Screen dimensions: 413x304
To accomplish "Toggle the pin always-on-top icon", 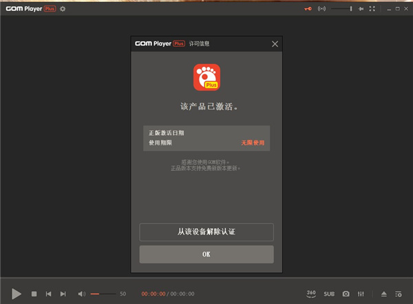I will click(x=361, y=9).
